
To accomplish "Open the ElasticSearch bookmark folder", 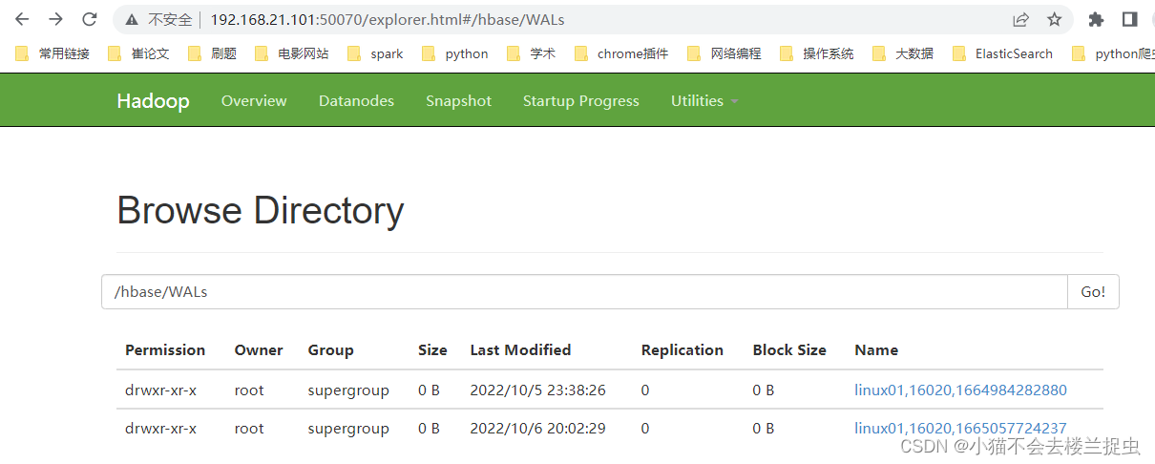I will coord(1002,53).
